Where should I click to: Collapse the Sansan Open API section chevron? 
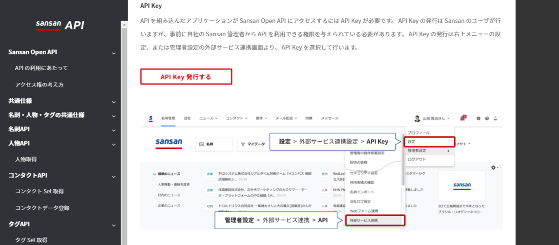click(x=114, y=53)
